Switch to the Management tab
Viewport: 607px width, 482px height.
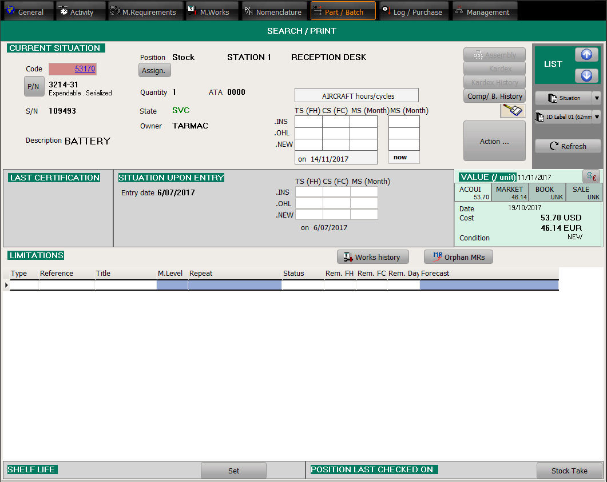[x=485, y=11]
